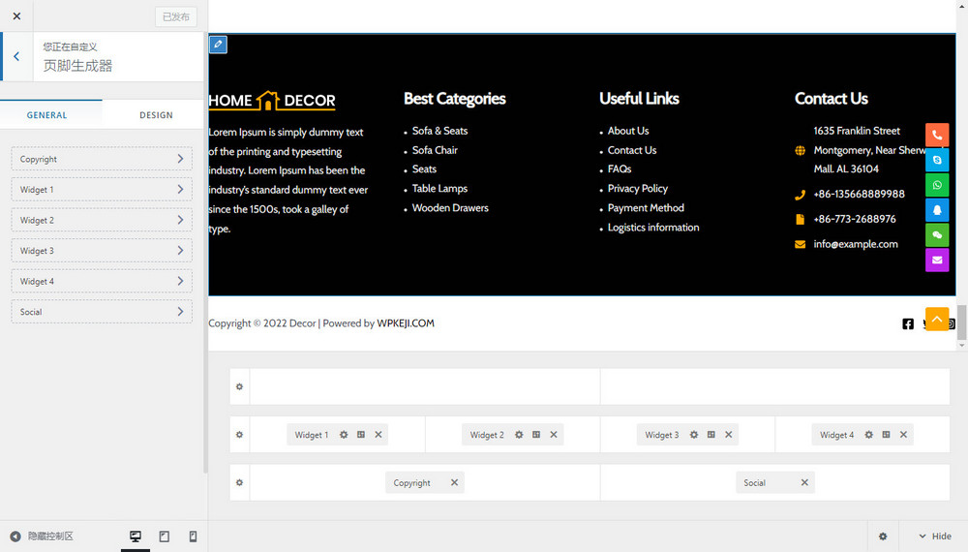
Task: Open the Contact Us footer link
Action: pos(631,150)
